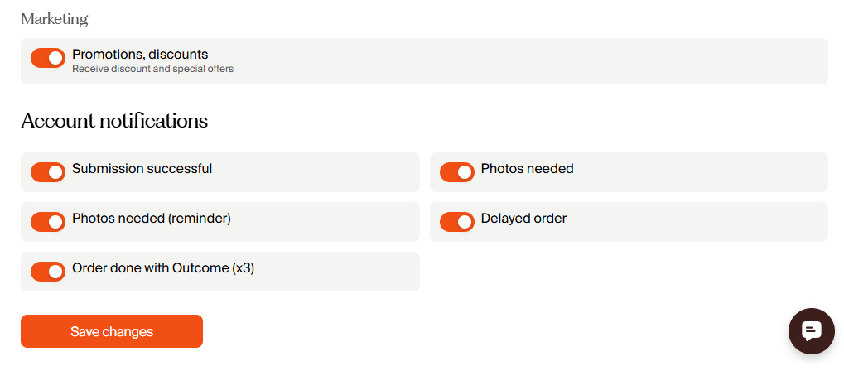Click the Save changes button
The height and width of the screenshot is (371, 844).
[x=112, y=331]
